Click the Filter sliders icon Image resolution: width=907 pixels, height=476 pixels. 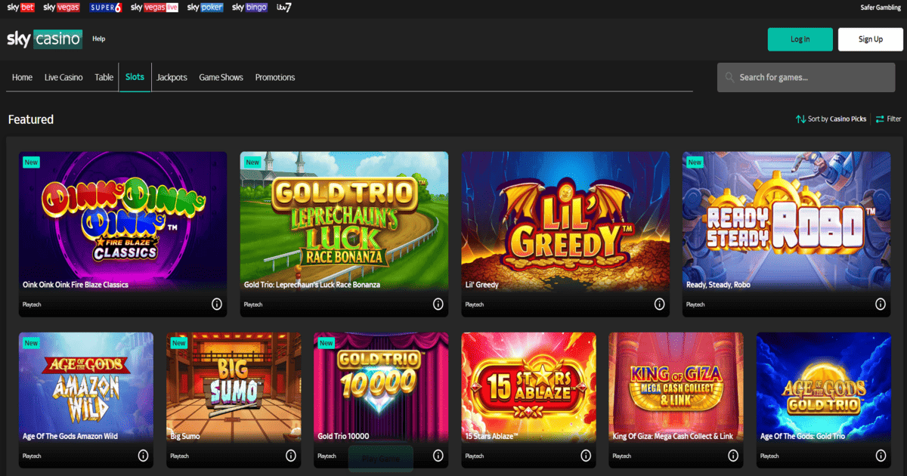(880, 119)
